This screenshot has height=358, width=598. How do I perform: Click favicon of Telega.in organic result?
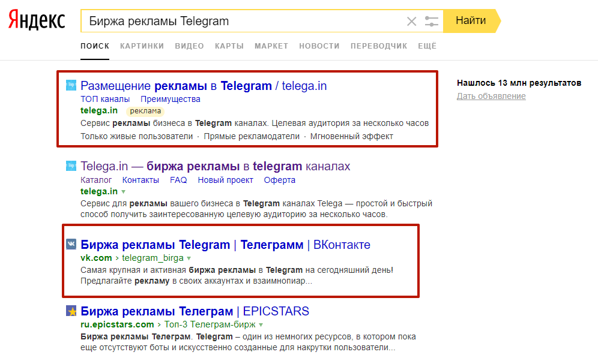(x=71, y=166)
